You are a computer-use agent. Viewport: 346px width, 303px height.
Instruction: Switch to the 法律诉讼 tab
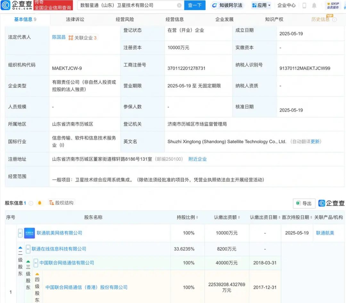(x=75, y=20)
